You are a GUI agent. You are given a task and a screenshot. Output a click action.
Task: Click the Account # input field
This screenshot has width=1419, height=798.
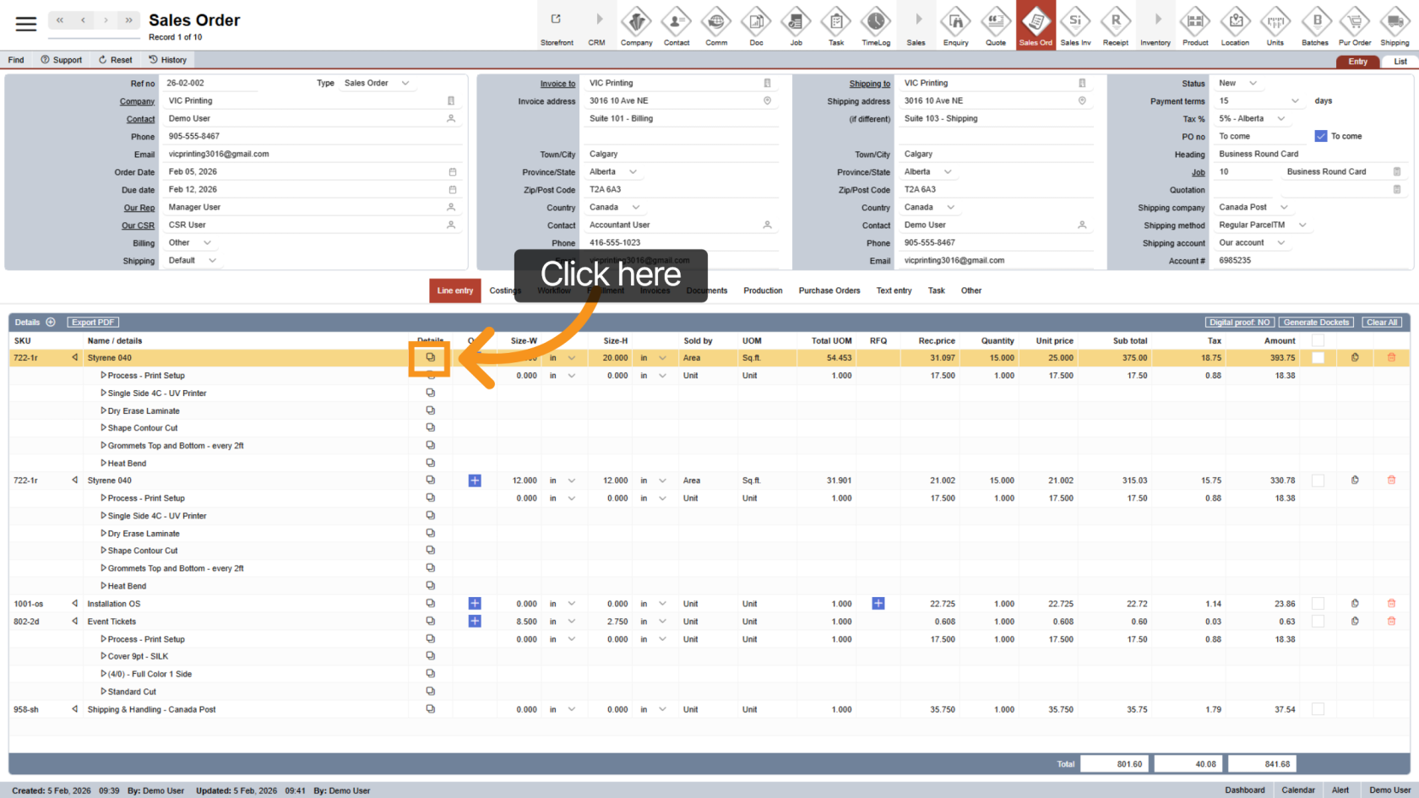(x=1309, y=261)
